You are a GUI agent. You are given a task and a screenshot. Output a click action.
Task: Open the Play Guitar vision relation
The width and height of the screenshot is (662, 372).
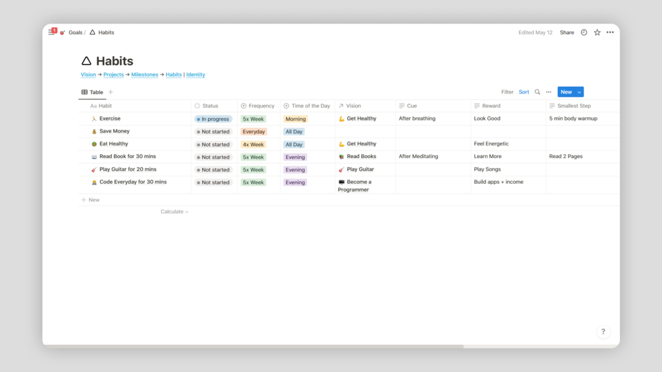[x=356, y=169]
